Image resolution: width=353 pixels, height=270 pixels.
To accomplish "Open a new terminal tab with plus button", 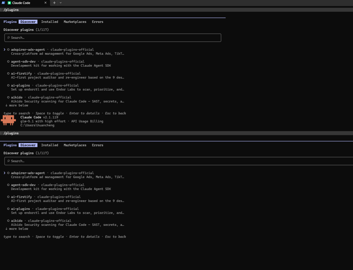I will pos(54,3).
